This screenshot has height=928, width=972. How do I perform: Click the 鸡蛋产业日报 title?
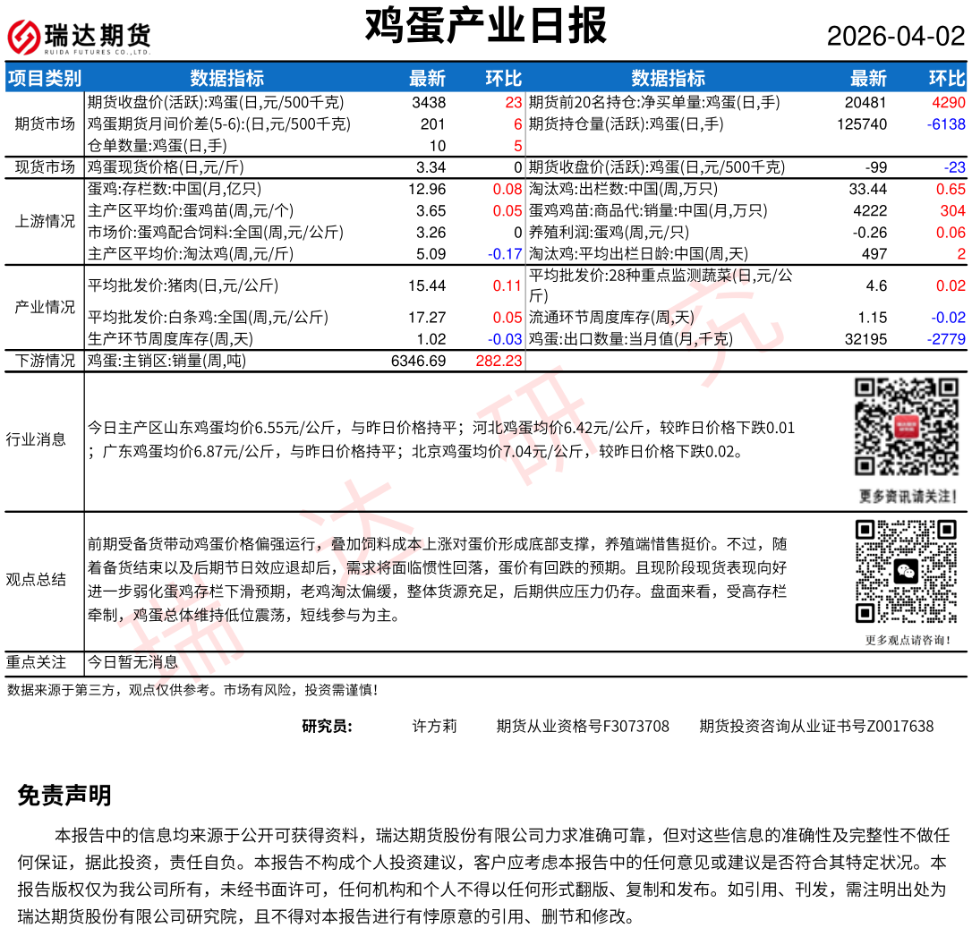[x=486, y=27]
